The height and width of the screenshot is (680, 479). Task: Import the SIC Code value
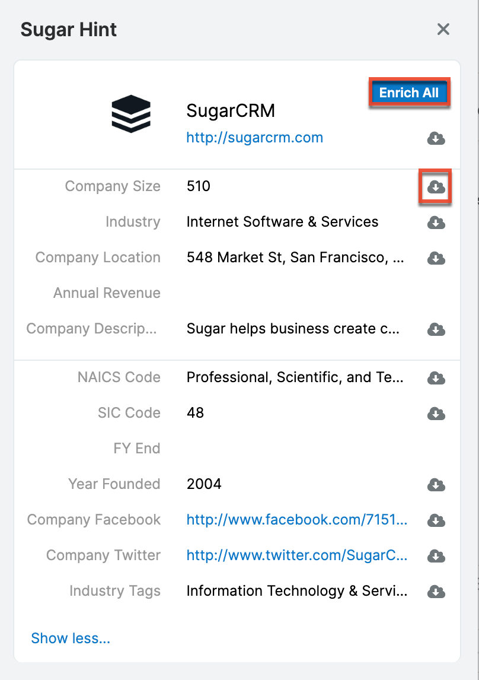point(435,414)
